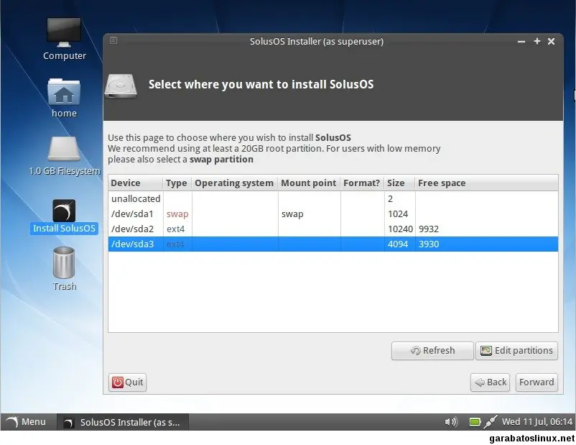Image resolution: width=576 pixels, height=445 pixels.
Task: Click the Mount point column header
Action: (309, 183)
